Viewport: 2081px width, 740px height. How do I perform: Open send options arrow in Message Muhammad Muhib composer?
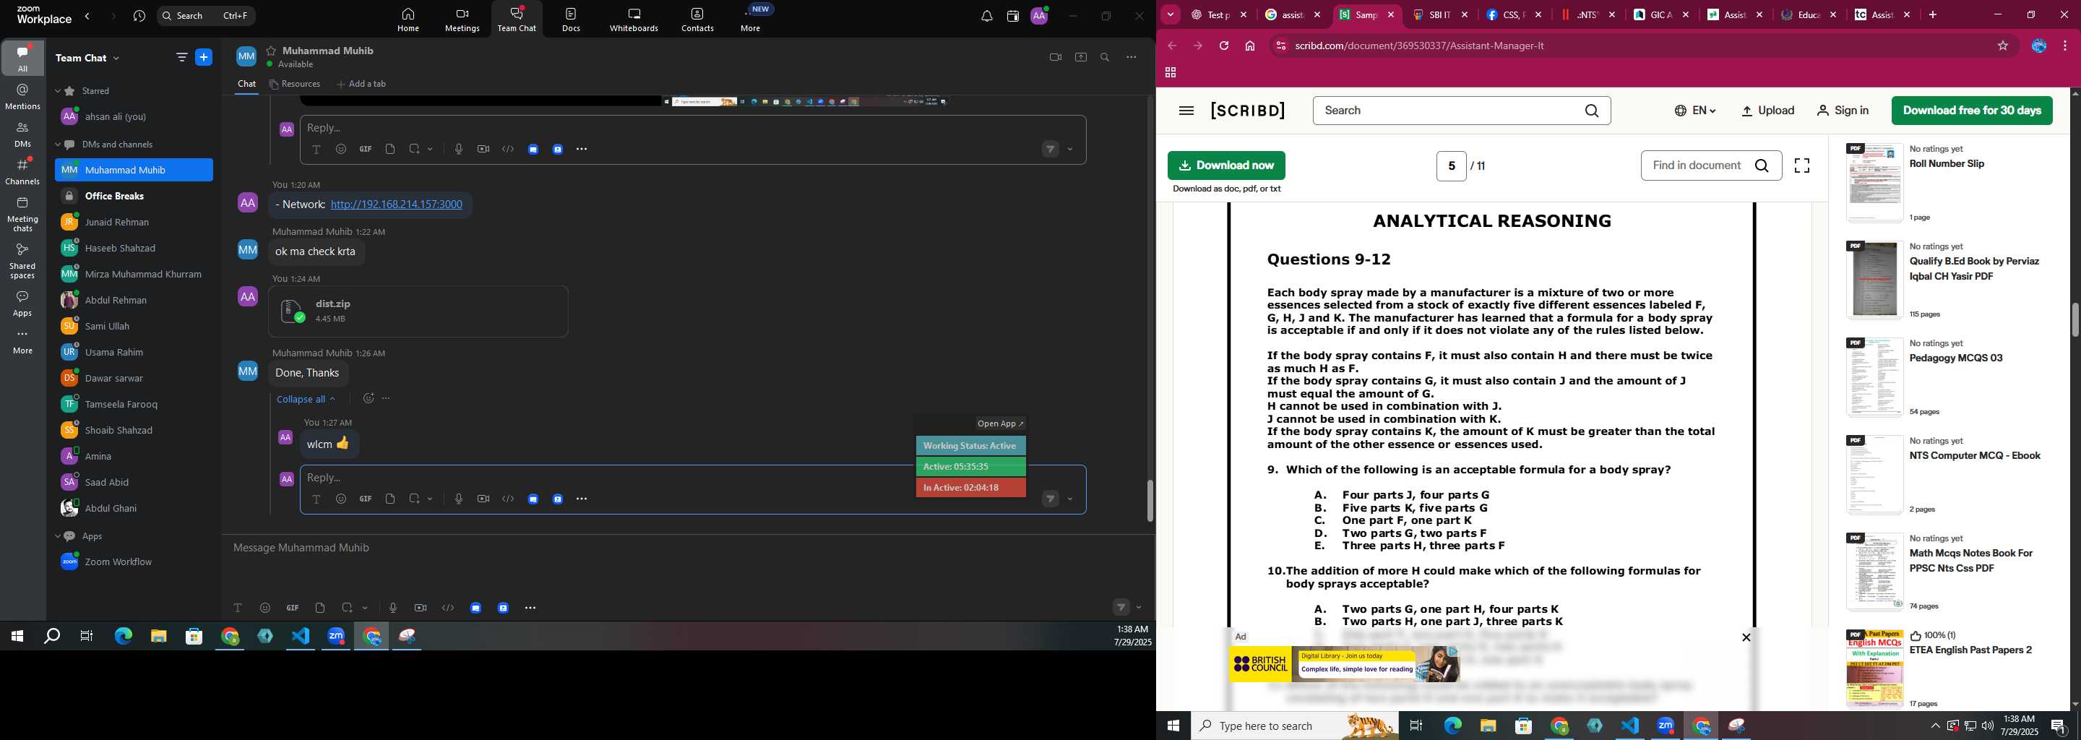point(1139,608)
